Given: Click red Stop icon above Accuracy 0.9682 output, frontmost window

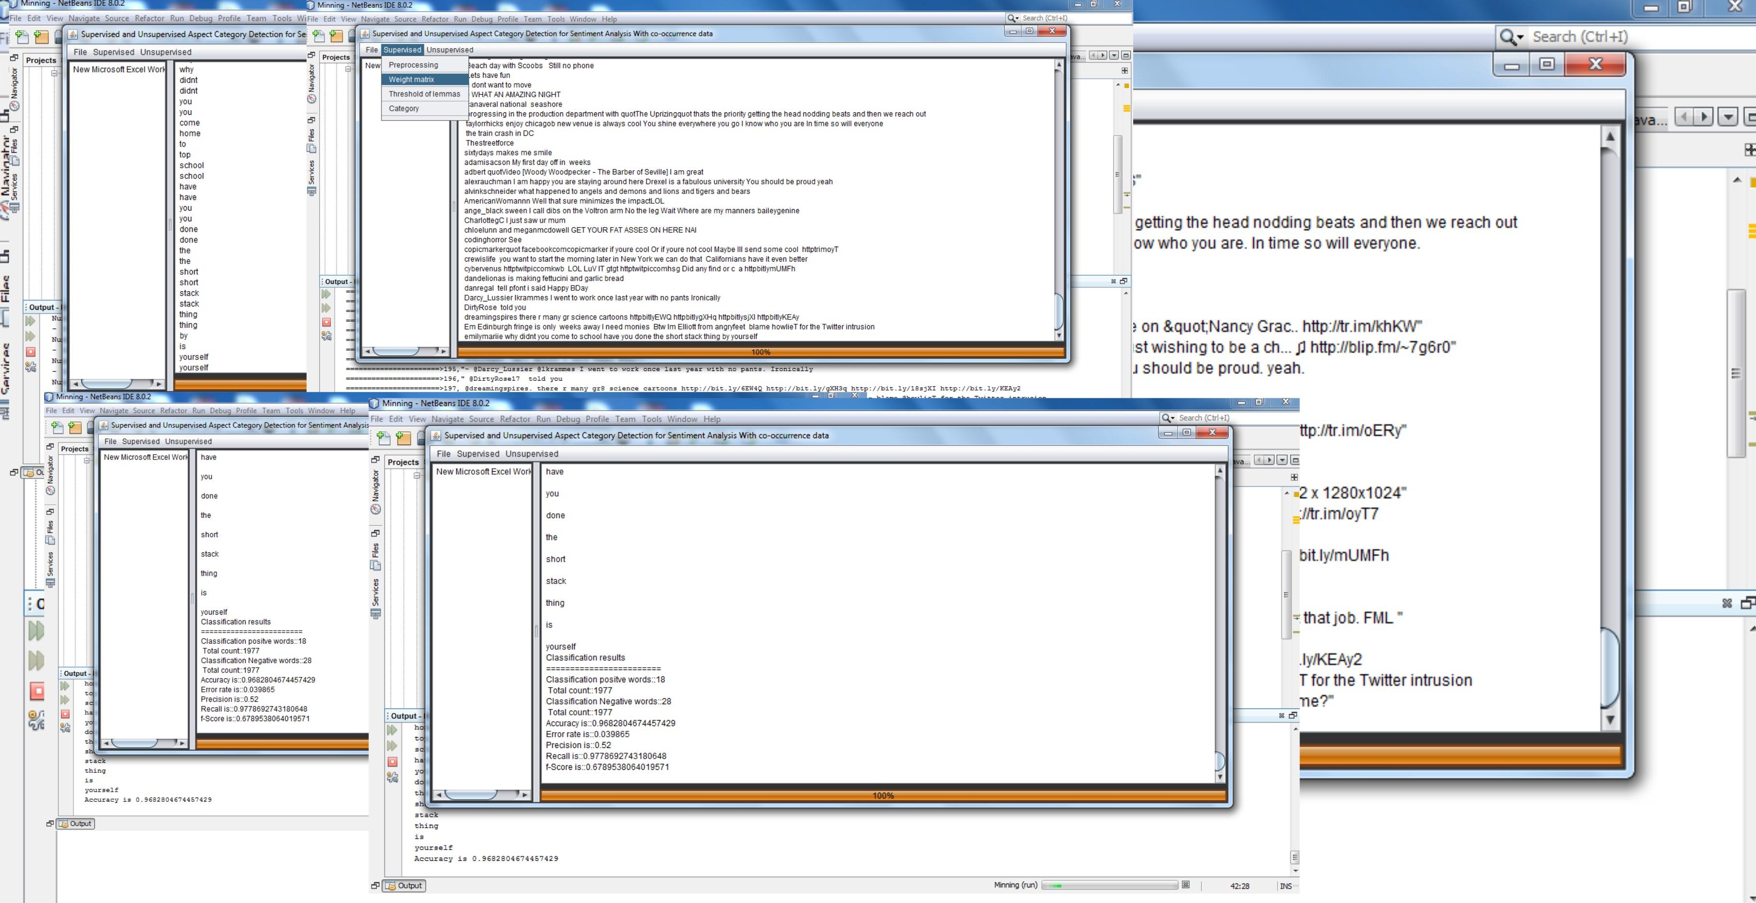Looking at the screenshot, I should [393, 761].
